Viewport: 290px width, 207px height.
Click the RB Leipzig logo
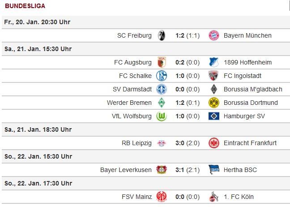(162, 143)
